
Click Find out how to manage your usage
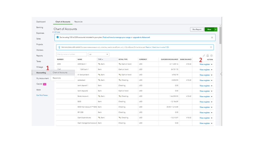[116, 37]
